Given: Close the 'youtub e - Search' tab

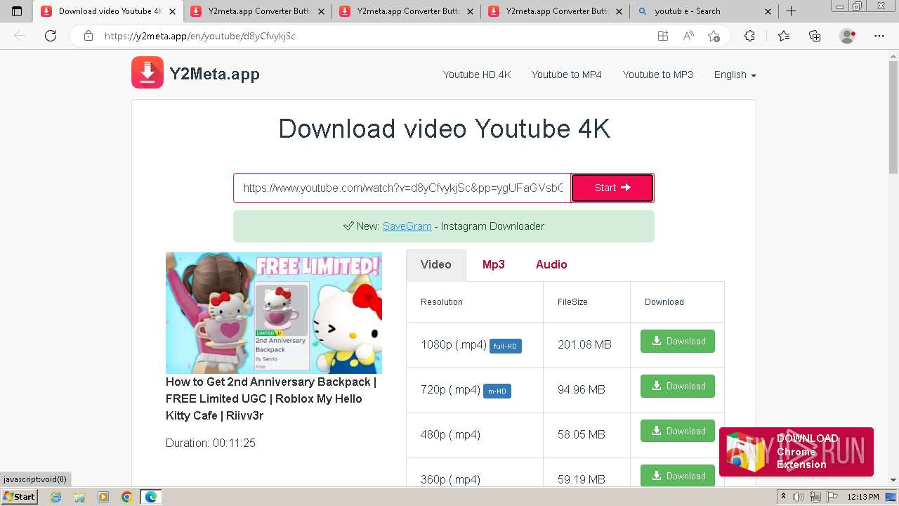Looking at the screenshot, I should tap(768, 11).
